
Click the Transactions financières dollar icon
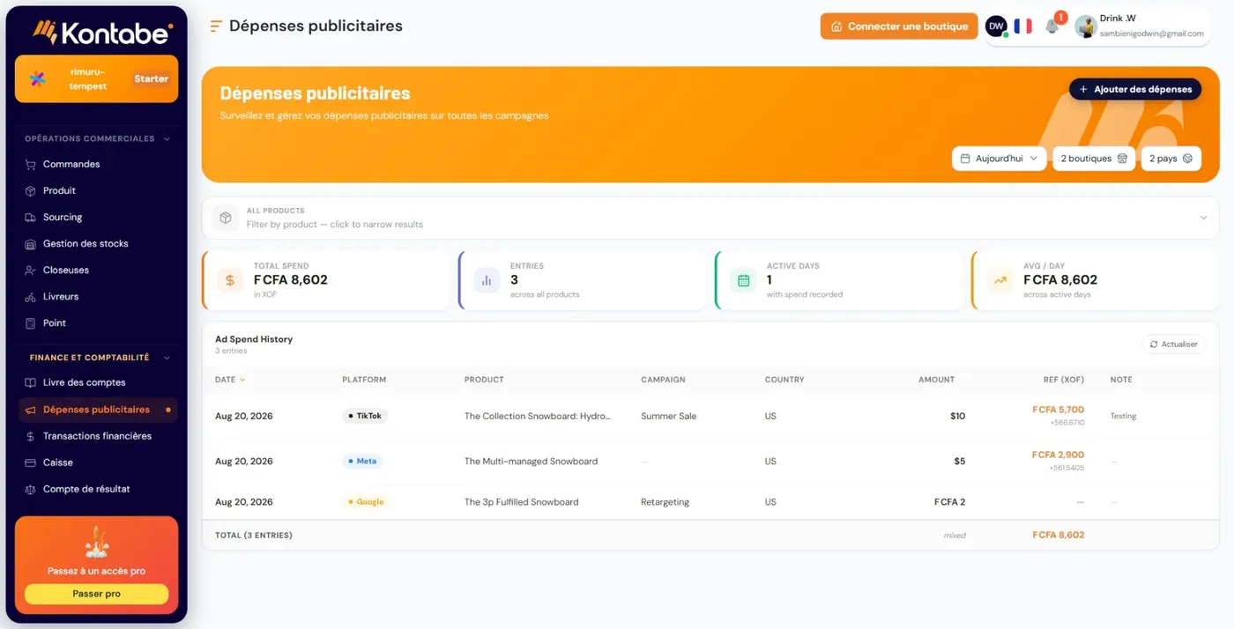point(31,436)
